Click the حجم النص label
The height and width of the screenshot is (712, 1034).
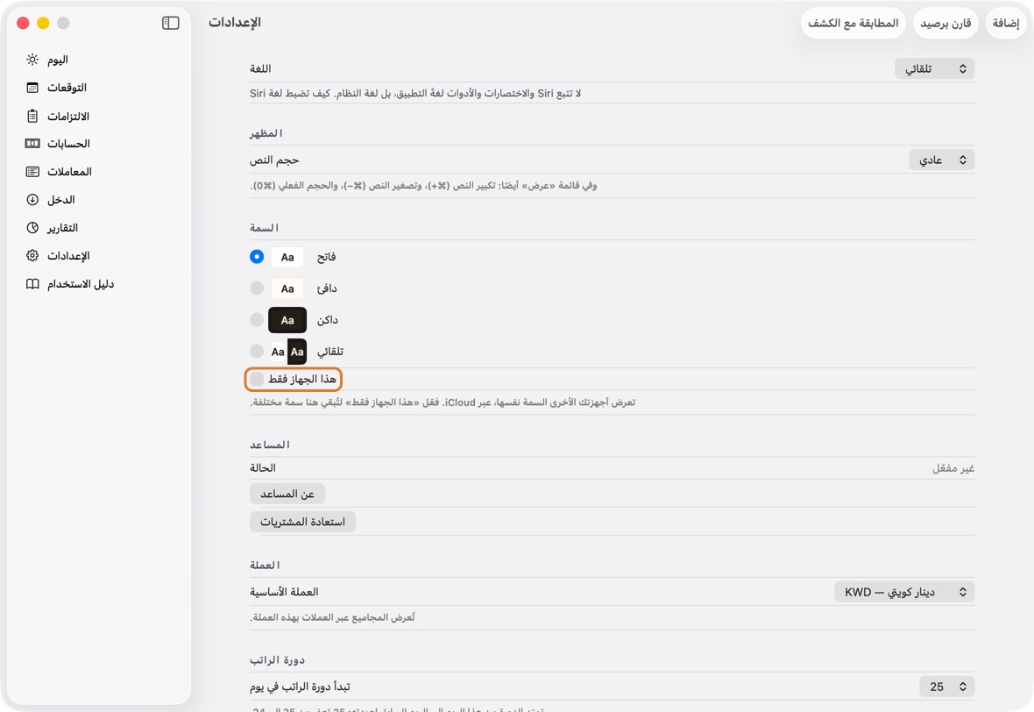[274, 160]
